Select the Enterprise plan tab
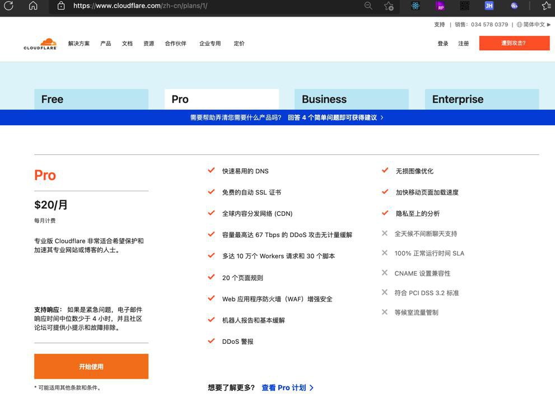 pos(482,100)
